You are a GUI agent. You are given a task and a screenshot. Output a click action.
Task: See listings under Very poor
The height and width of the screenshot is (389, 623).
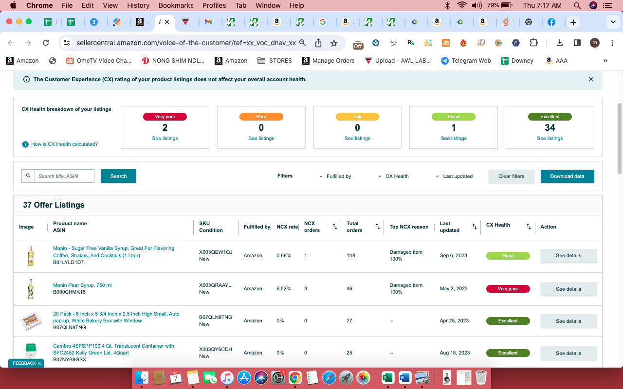point(165,139)
